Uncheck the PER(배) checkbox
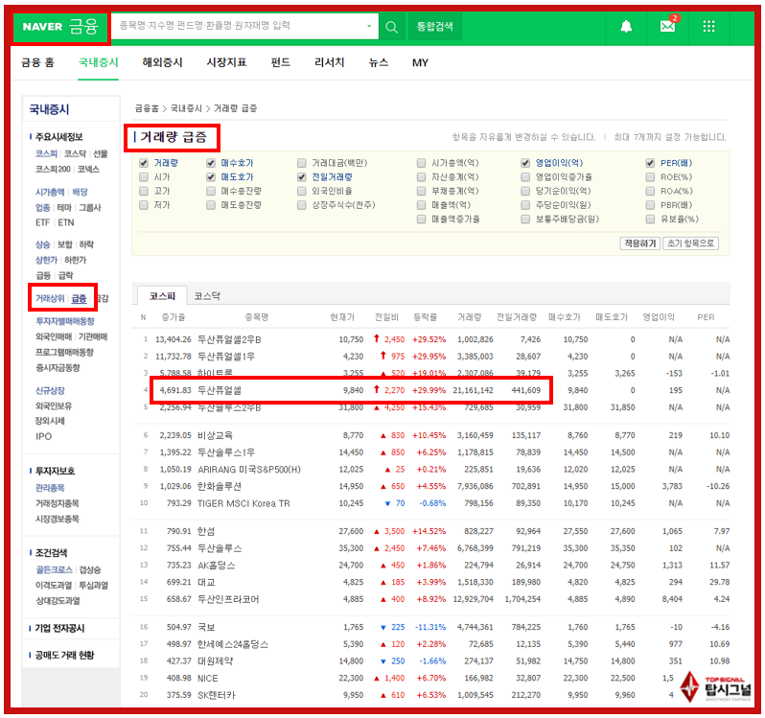 point(650,163)
